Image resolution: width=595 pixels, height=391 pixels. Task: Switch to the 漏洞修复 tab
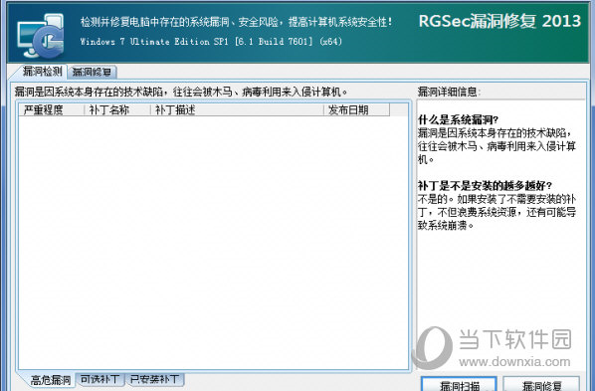92,72
